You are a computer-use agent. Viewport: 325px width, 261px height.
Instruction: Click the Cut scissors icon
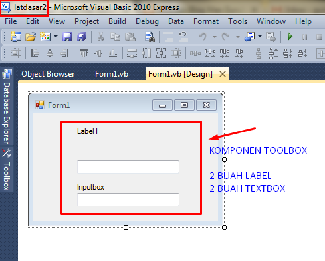pyautogui.click(x=100, y=37)
